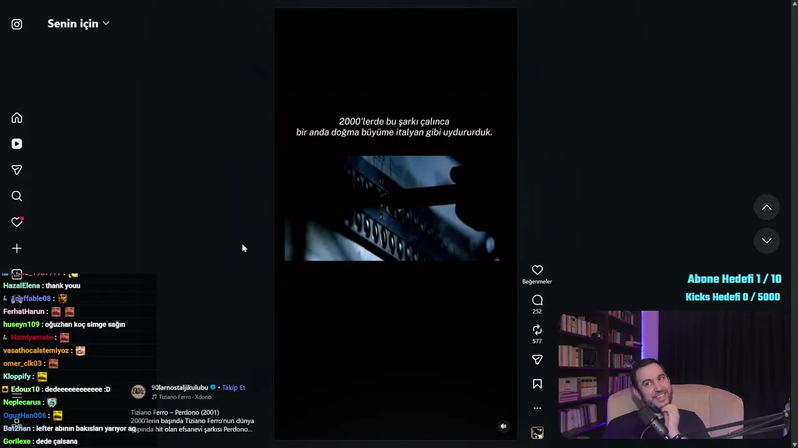
Task: Click the Hzmiyamoto chat username
Action: point(31,337)
